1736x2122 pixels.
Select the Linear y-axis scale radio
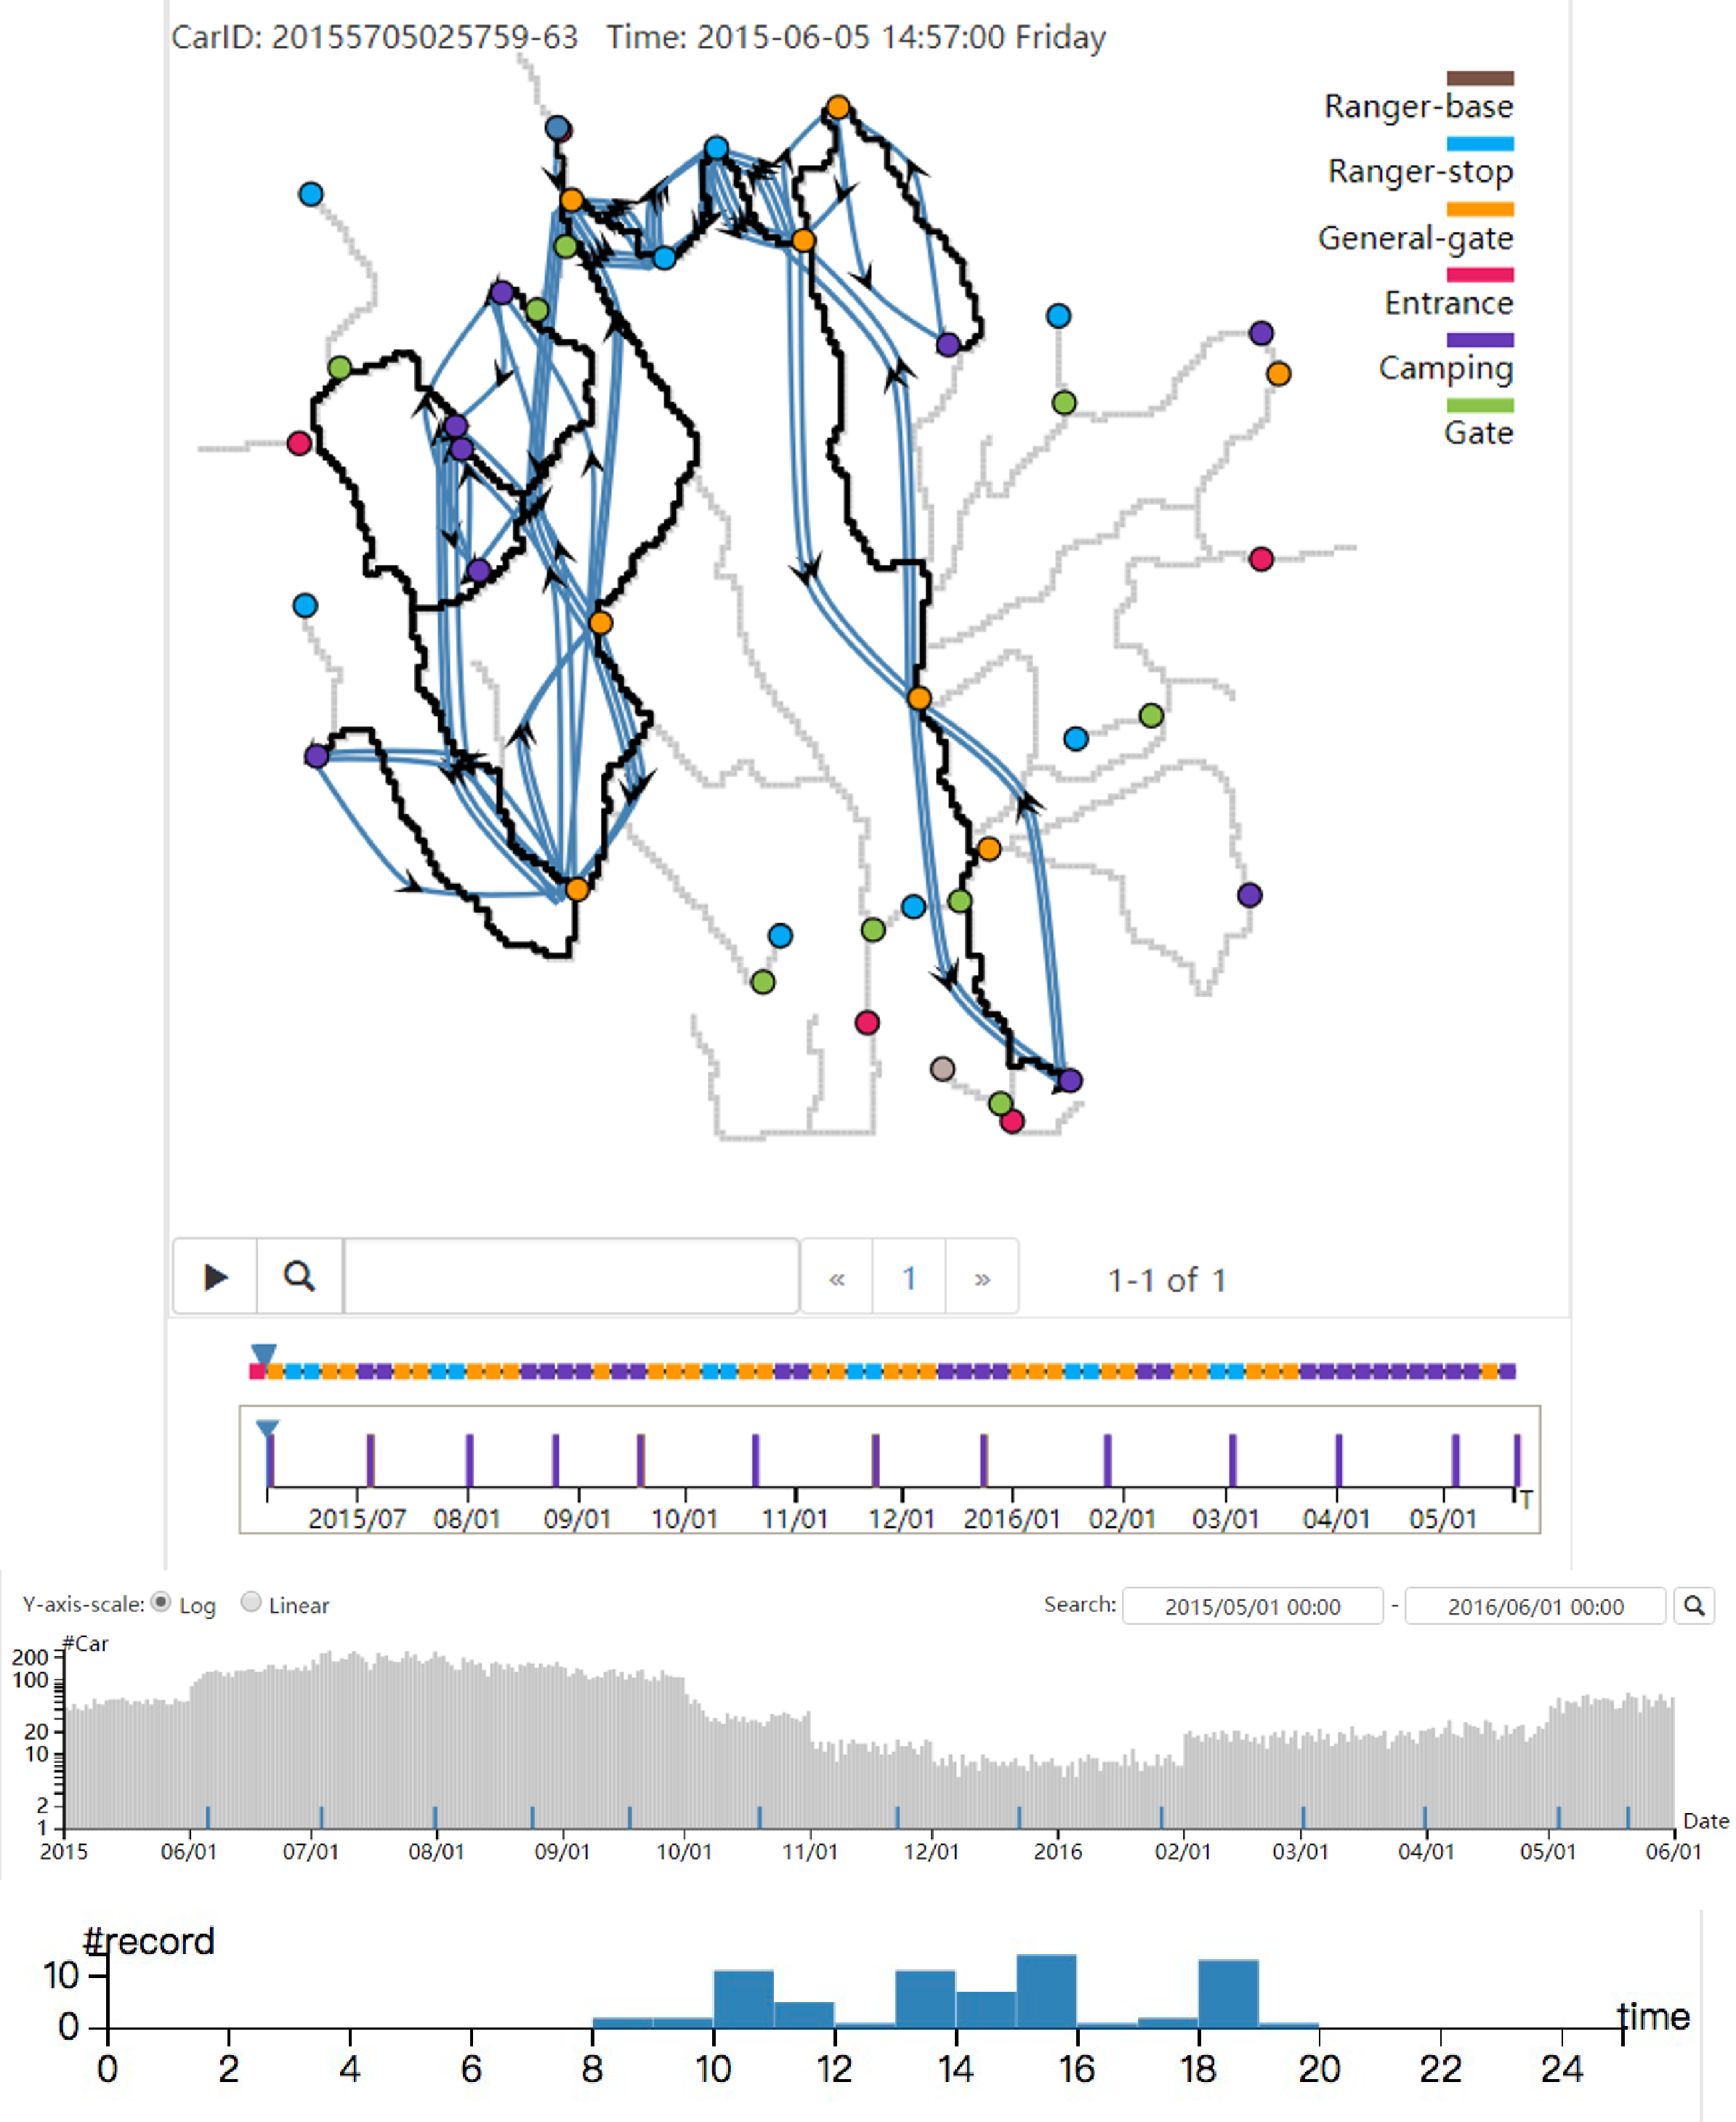point(252,1601)
